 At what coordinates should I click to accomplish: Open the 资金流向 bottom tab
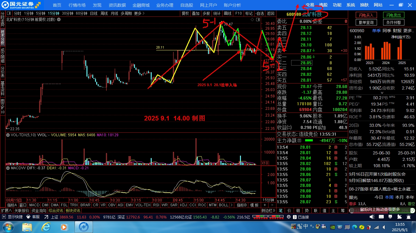point(39,211)
